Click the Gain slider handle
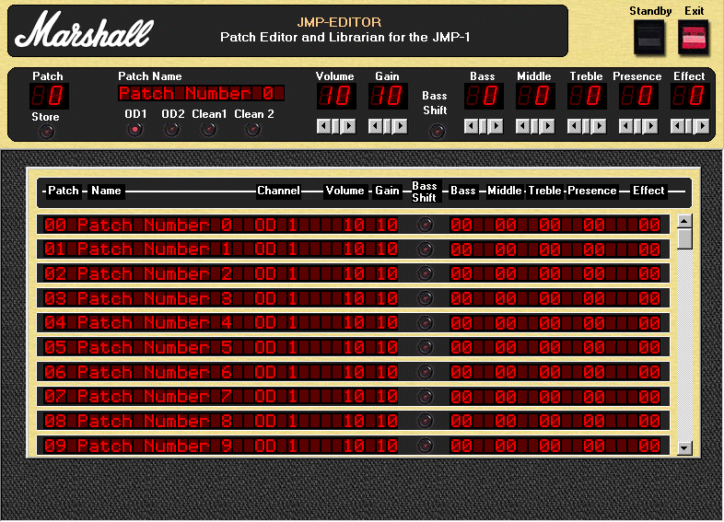724x522 pixels. (388, 126)
